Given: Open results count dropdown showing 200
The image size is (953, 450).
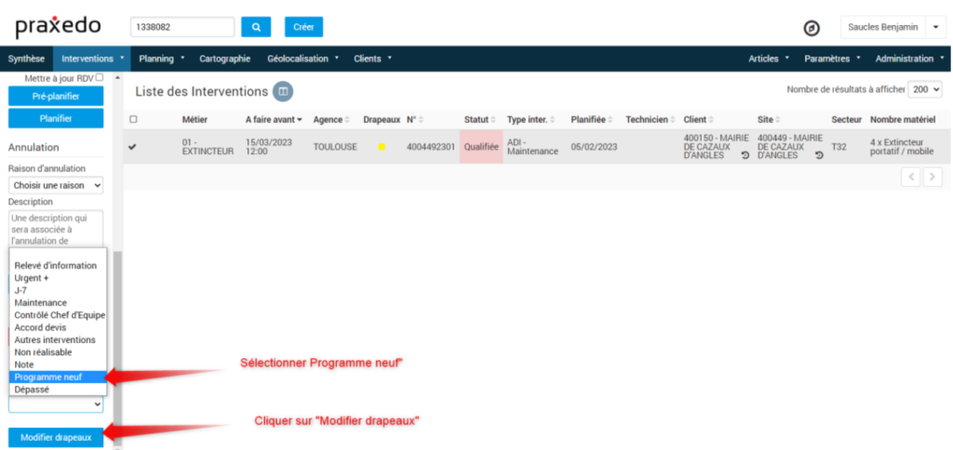Looking at the screenshot, I should click(926, 89).
